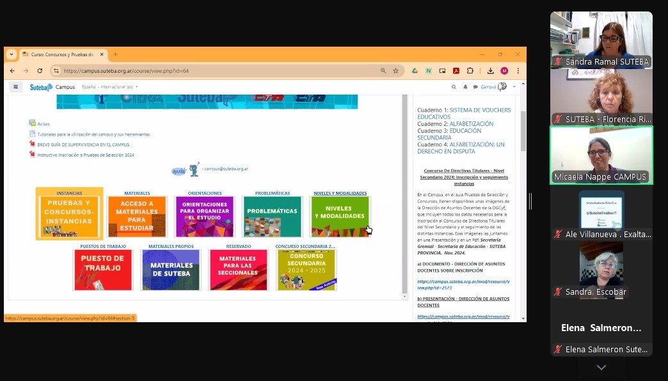668x381 pixels.
Task: Toggle the bookmark star for this page
Action: point(395,71)
